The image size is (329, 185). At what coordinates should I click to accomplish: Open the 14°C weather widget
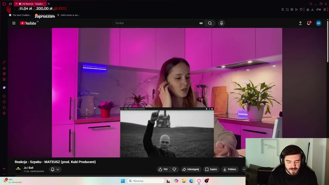pos(13,181)
